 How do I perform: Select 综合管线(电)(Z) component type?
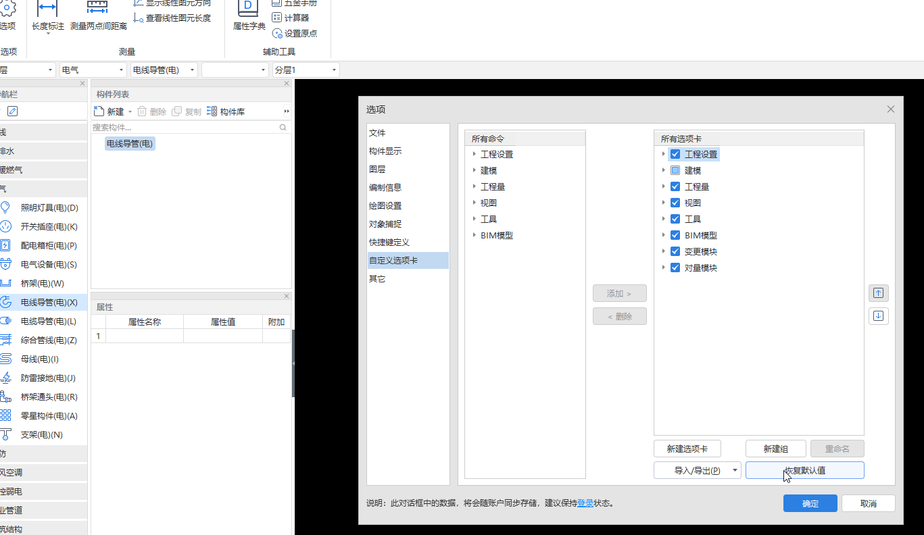coord(43,340)
